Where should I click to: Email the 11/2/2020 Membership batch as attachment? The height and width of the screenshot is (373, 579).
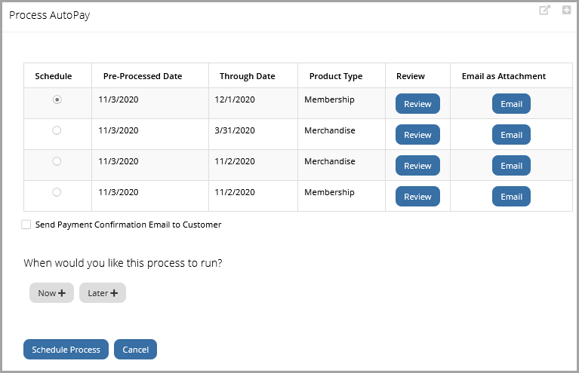(511, 197)
